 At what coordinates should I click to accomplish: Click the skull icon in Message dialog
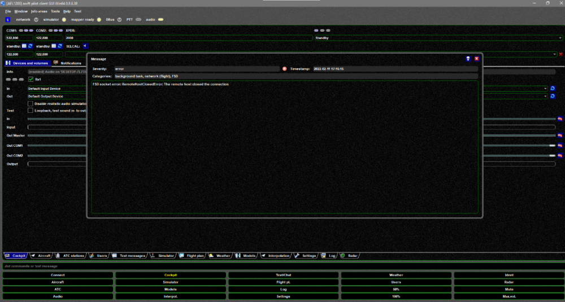point(468,59)
